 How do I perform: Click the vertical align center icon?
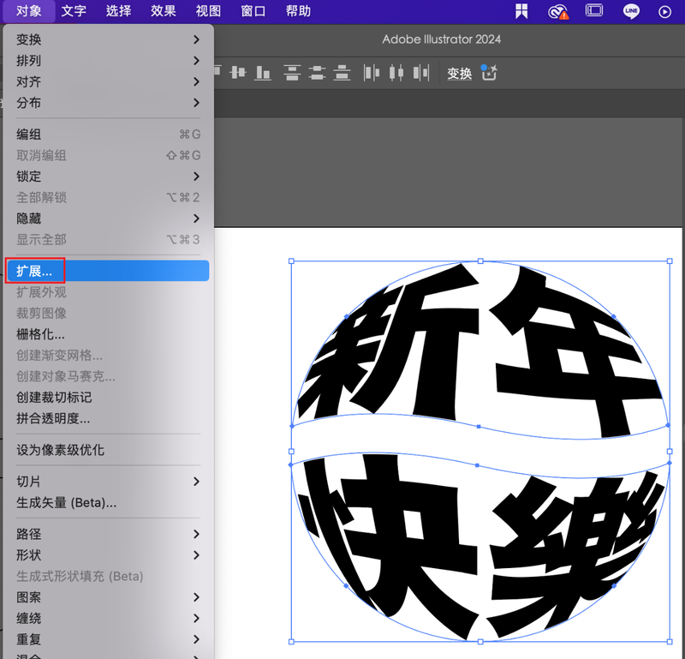[237, 73]
